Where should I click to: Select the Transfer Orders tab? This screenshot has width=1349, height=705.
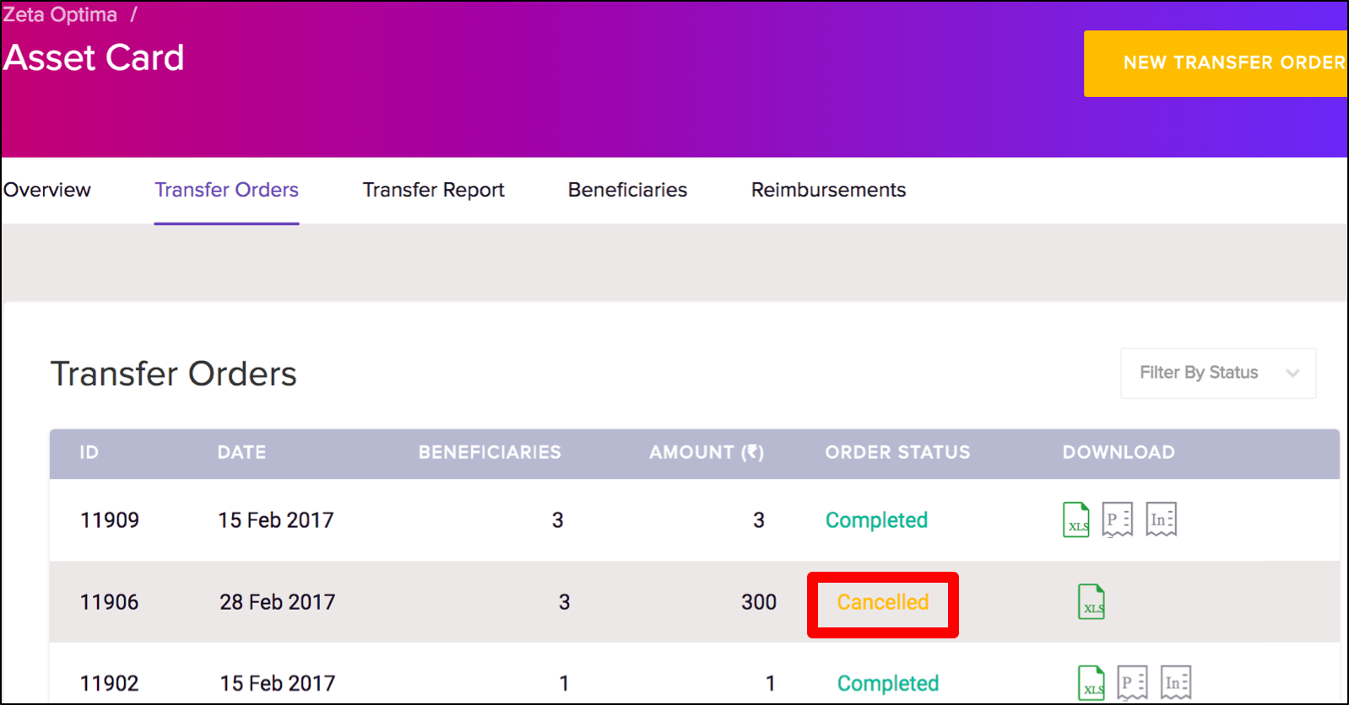pyautogui.click(x=226, y=190)
